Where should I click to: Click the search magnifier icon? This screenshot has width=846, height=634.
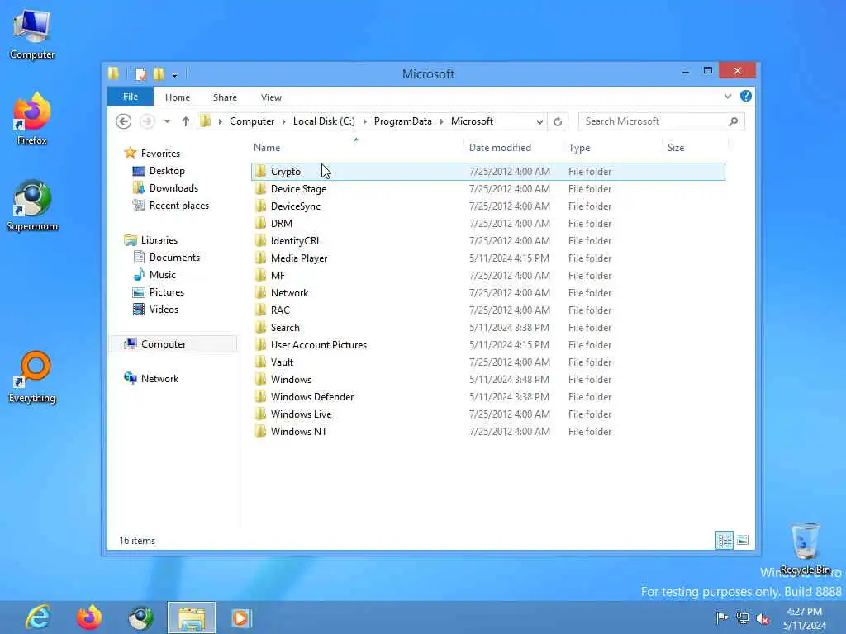[x=734, y=121]
